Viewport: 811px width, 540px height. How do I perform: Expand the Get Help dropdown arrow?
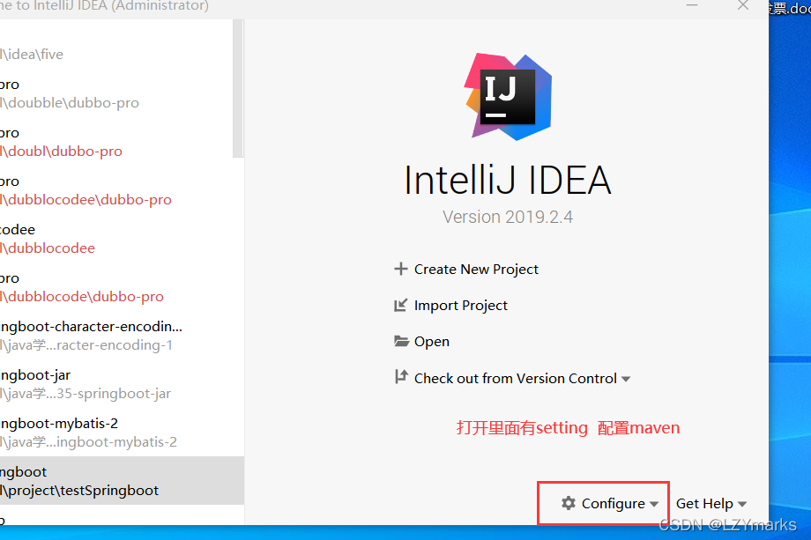point(742,504)
